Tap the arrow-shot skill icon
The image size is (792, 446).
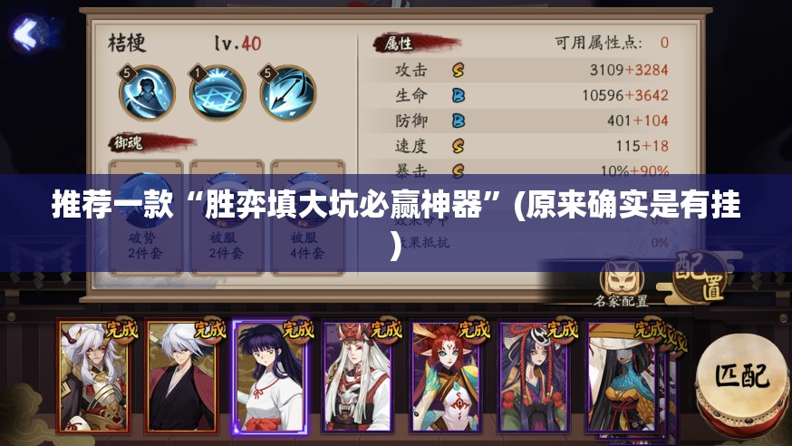[x=288, y=93]
